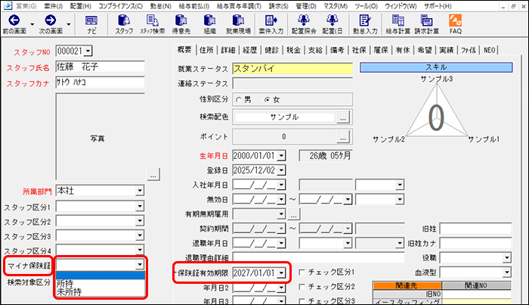Open the application icon in the menu bar

pos(8,6)
